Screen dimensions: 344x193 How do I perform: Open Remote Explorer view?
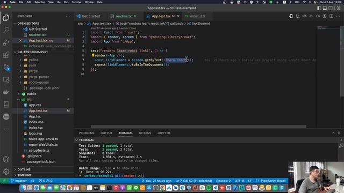pos(6,80)
